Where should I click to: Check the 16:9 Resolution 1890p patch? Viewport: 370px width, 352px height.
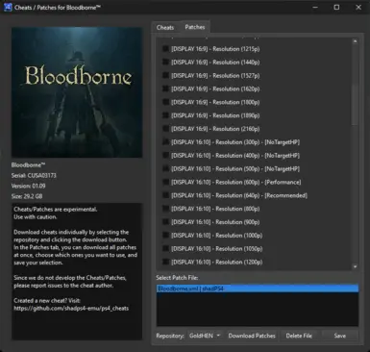[x=165, y=115]
